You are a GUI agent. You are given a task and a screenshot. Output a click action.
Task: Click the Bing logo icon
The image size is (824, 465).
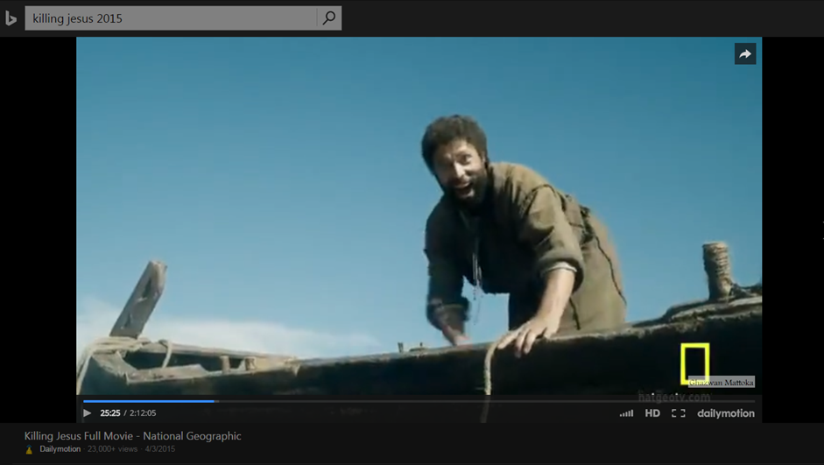(11, 18)
